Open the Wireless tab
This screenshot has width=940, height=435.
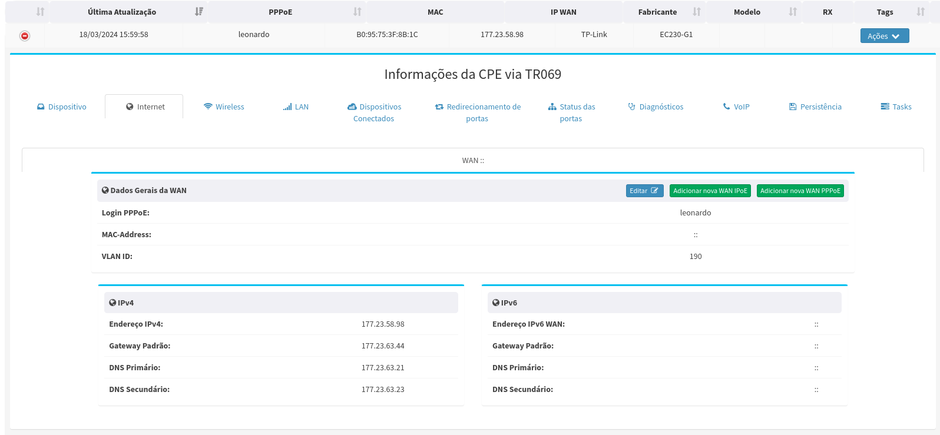(x=224, y=107)
